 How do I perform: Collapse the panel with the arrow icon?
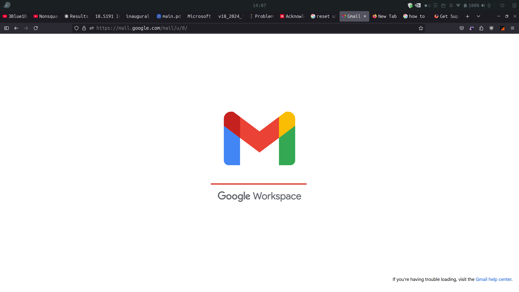(x=514, y=5)
